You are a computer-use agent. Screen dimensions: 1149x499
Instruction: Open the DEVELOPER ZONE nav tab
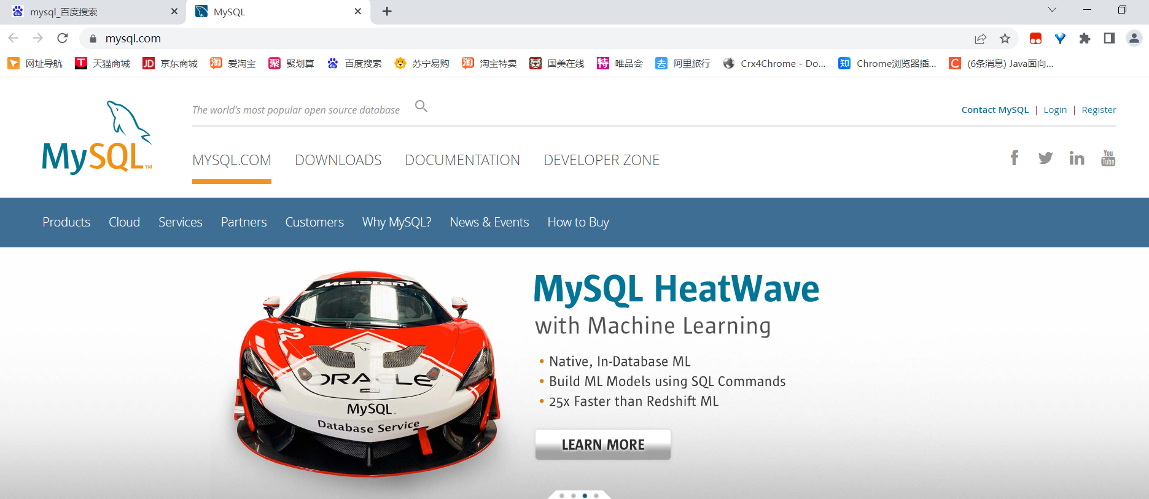coord(602,160)
